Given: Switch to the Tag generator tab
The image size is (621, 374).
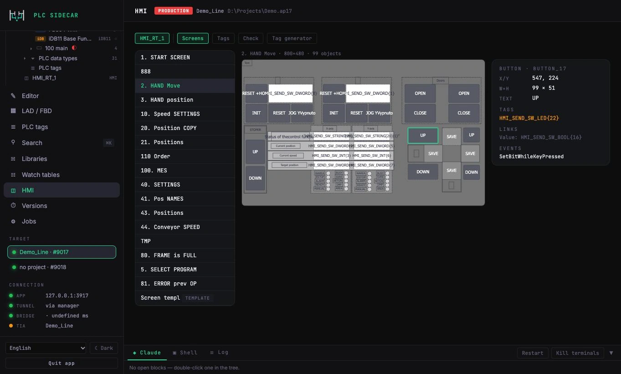Looking at the screenshot, I should coord(292,38).
